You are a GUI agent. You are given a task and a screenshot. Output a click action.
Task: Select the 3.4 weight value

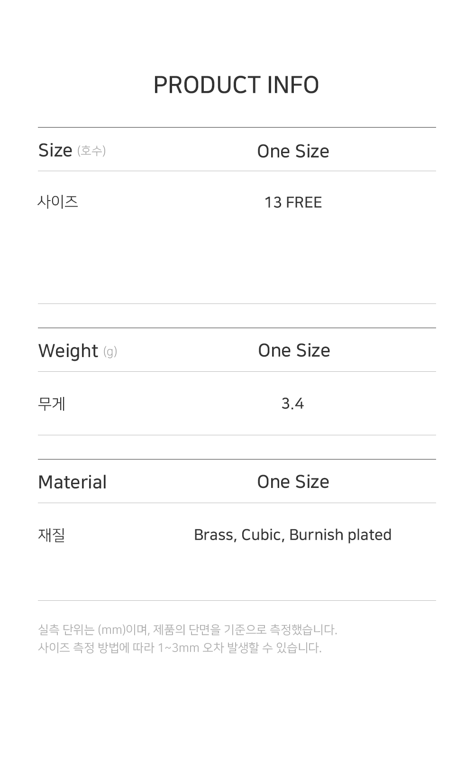(x=292, y=404)
